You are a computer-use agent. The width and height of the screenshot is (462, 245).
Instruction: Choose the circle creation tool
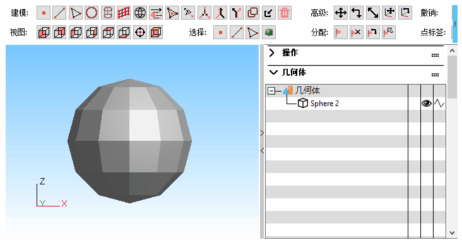[x=92, y=13]
